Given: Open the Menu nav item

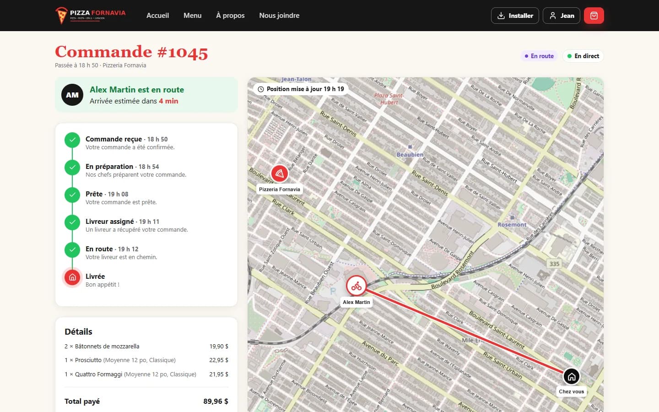Looking at the screenshot, I should click(x=192, y=16).
